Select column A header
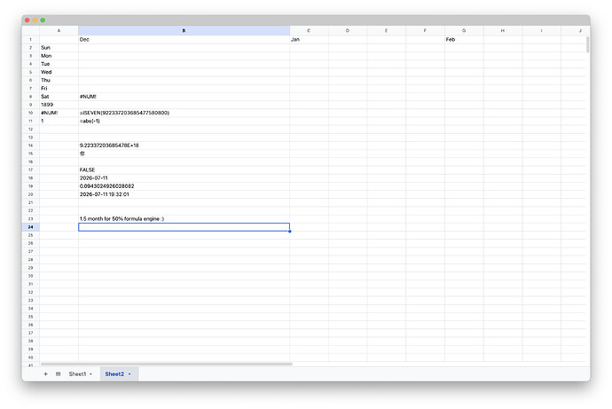612x409 pixels. click(59, 30)
